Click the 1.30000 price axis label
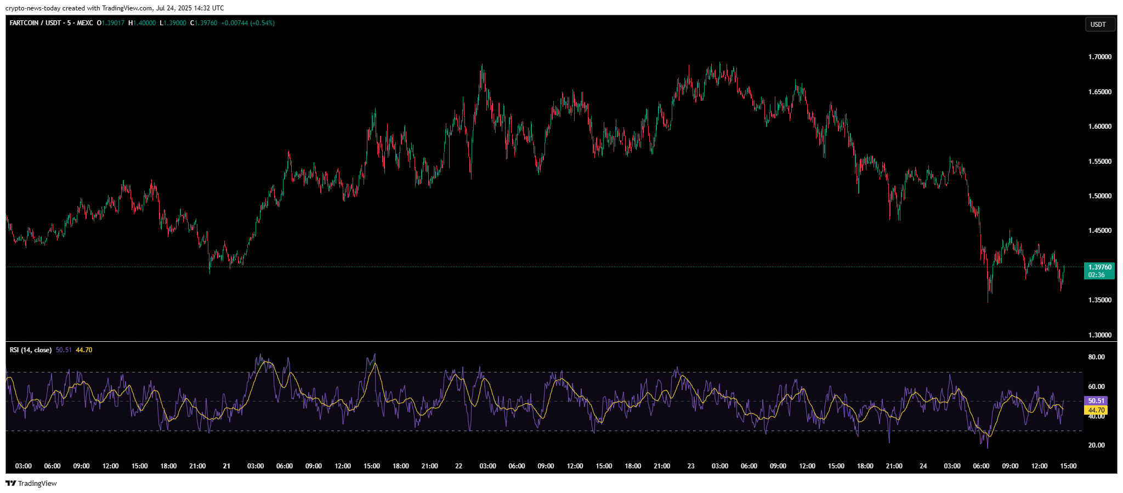Viewport: 1123px width, 493px height. (x=1100, y=335)
